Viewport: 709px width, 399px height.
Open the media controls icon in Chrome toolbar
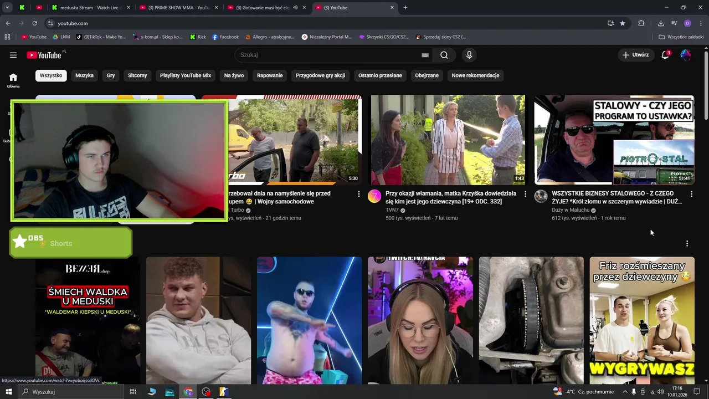[x=674, y=23]
